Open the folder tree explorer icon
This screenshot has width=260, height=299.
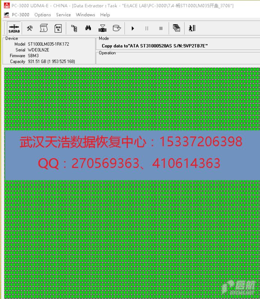(74, 28)
